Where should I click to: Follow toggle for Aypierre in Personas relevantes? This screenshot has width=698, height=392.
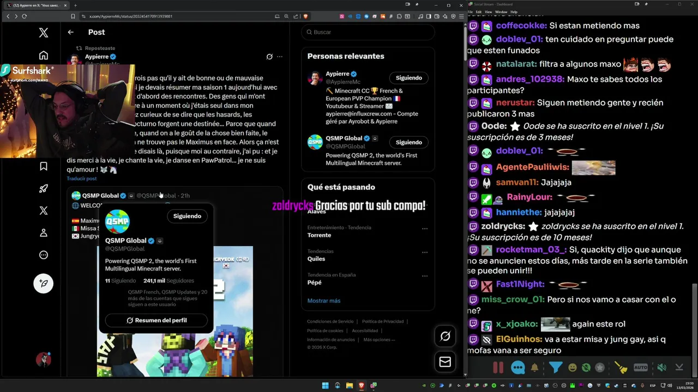coord(408,78)
